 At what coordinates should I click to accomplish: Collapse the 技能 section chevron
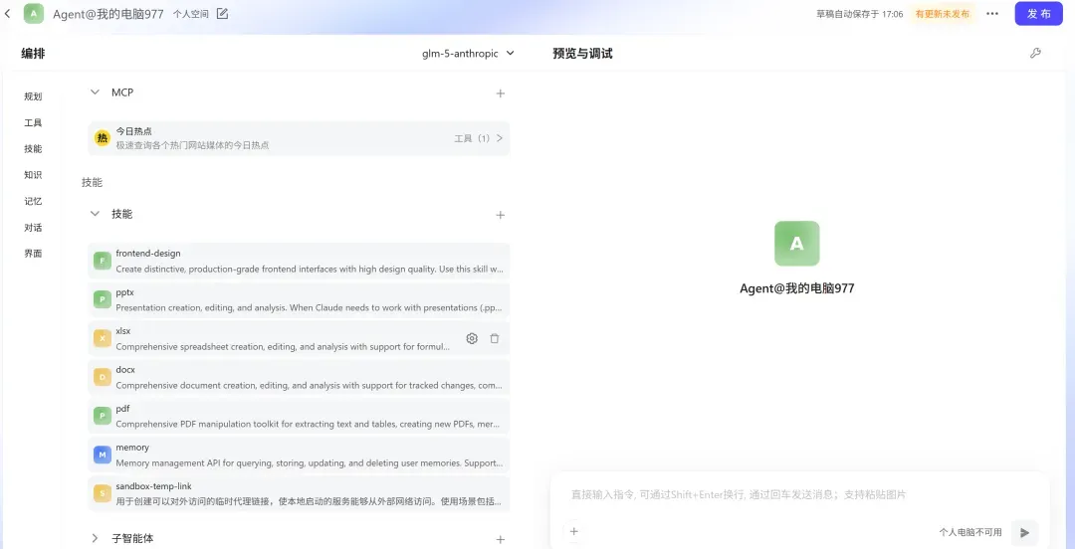point(96,214)
